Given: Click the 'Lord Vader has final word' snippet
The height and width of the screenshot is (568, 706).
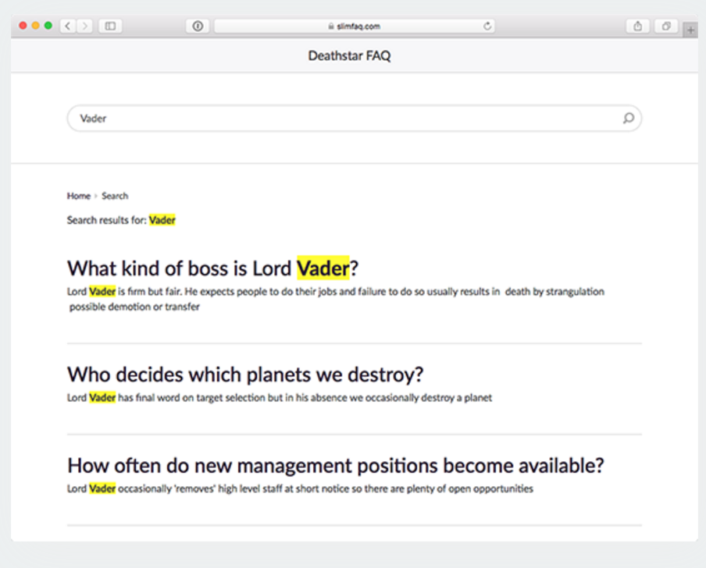Looking at the screenshot, I should pos(280,398).
